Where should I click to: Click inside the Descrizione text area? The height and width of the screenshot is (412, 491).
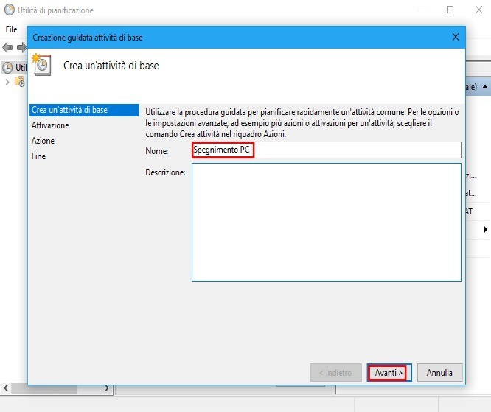[326, 222]
